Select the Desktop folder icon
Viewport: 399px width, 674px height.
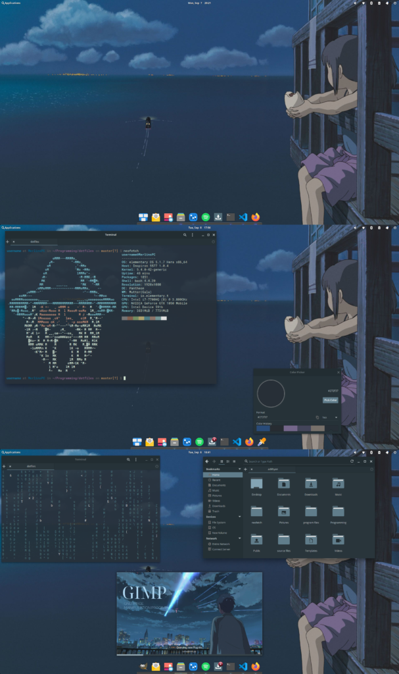tap(256, 483)
